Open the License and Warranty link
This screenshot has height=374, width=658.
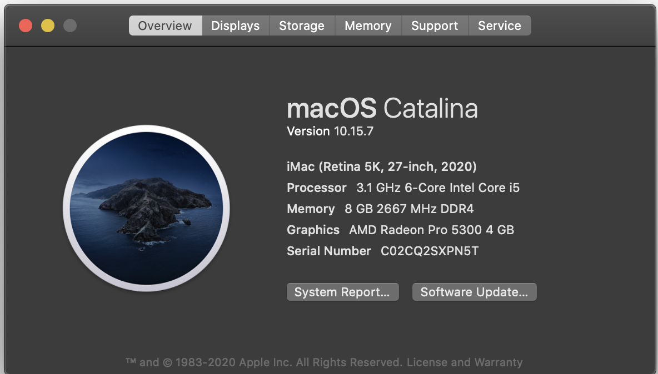click(x=465, y=362)
